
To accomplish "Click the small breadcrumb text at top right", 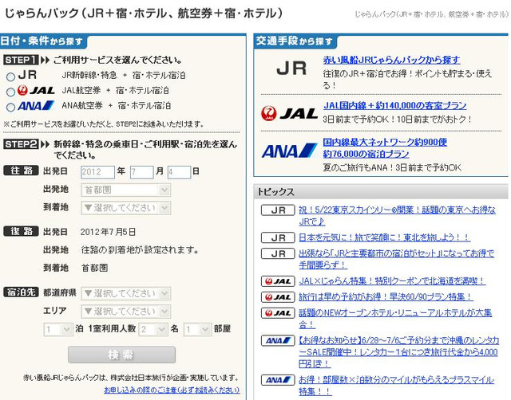I will [x=431, y=14].
